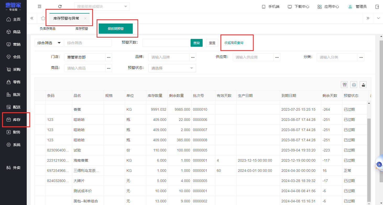Open the 配送 sidebar item
Viewport: 383px width, 205px height.
pyautogui.click(x=13, y=107)
